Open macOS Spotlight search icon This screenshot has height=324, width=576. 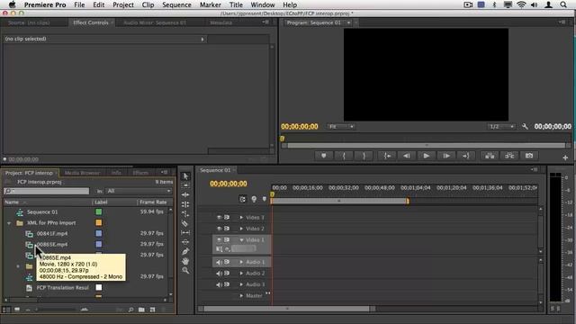coord(563,4)
